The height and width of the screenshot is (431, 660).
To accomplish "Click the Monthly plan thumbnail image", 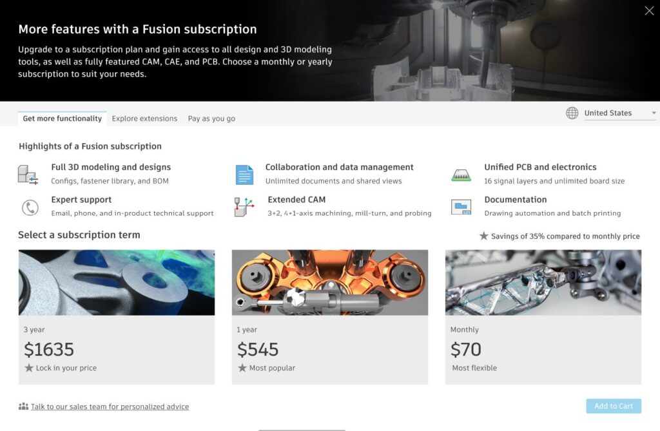I will pos(543,283).
